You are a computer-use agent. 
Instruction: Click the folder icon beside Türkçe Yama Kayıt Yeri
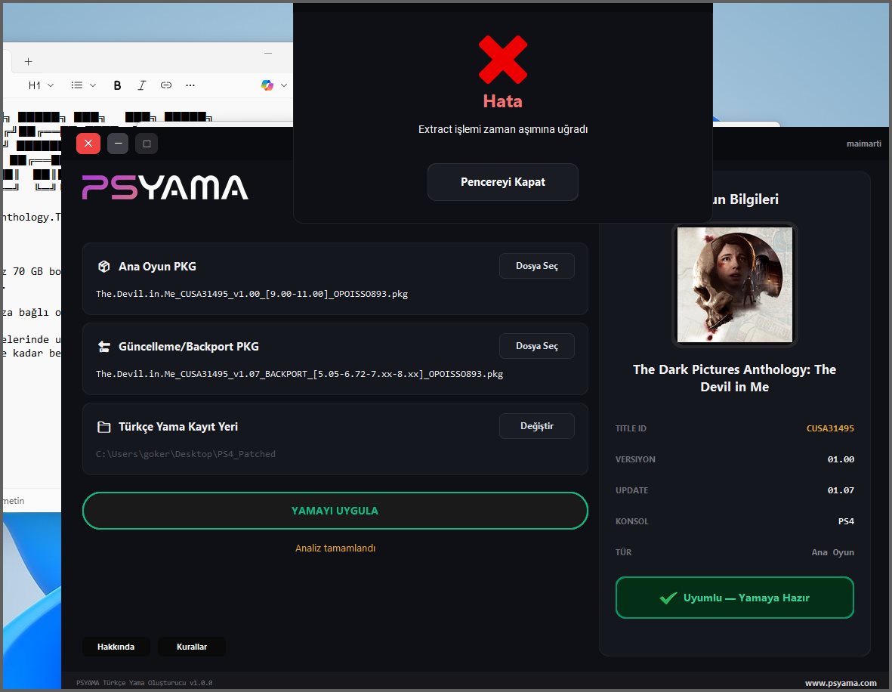click(103, 427)
